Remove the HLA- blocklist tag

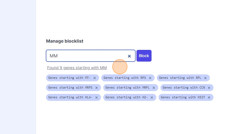click(x=97, y=98)
